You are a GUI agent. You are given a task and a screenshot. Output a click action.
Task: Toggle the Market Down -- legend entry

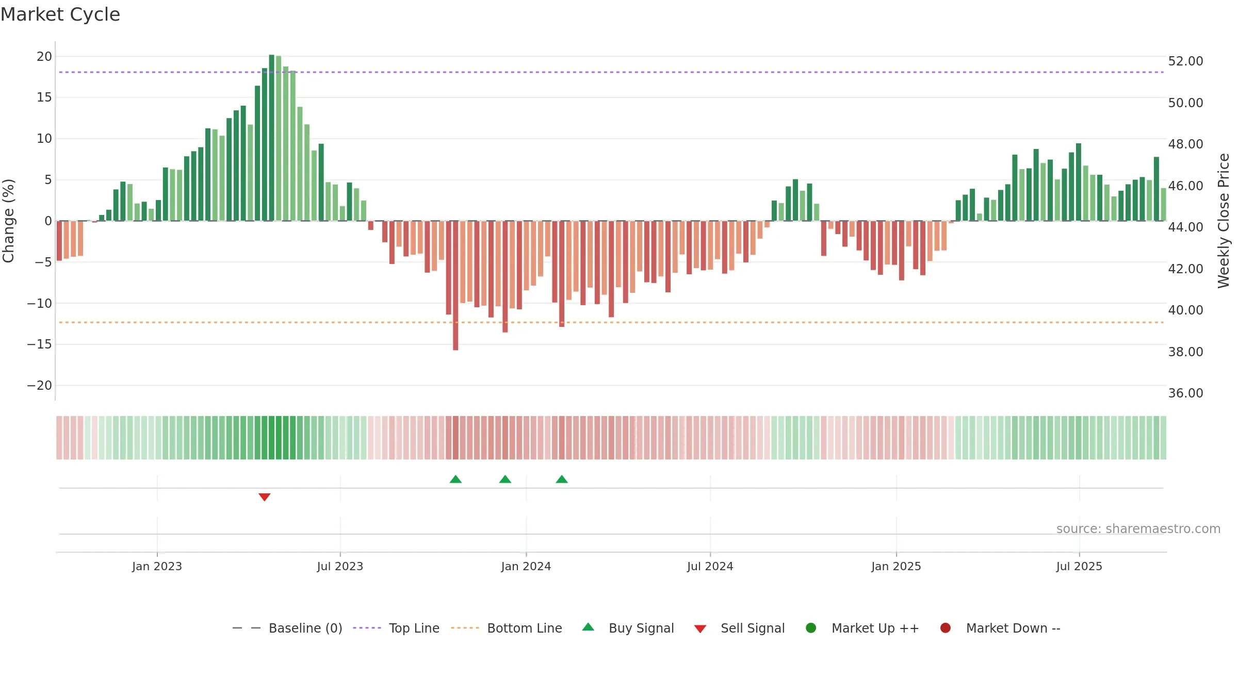pyautogui.click(x=1000, y=628)
